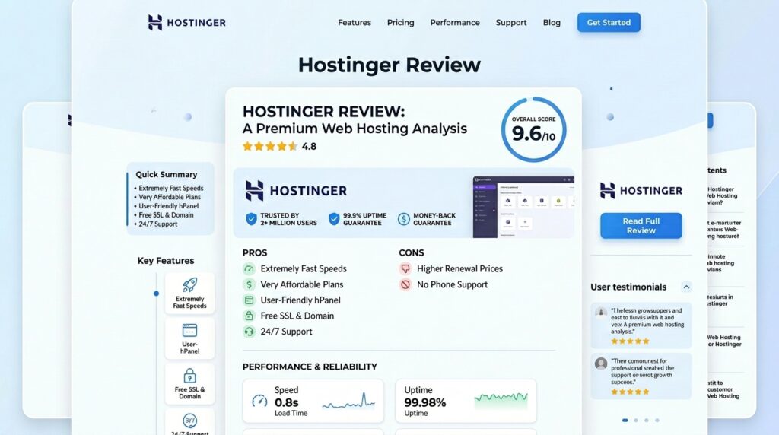Click the prohibited icon beside No Phone Support
The image size is (779, 435).
coord(405,284)
